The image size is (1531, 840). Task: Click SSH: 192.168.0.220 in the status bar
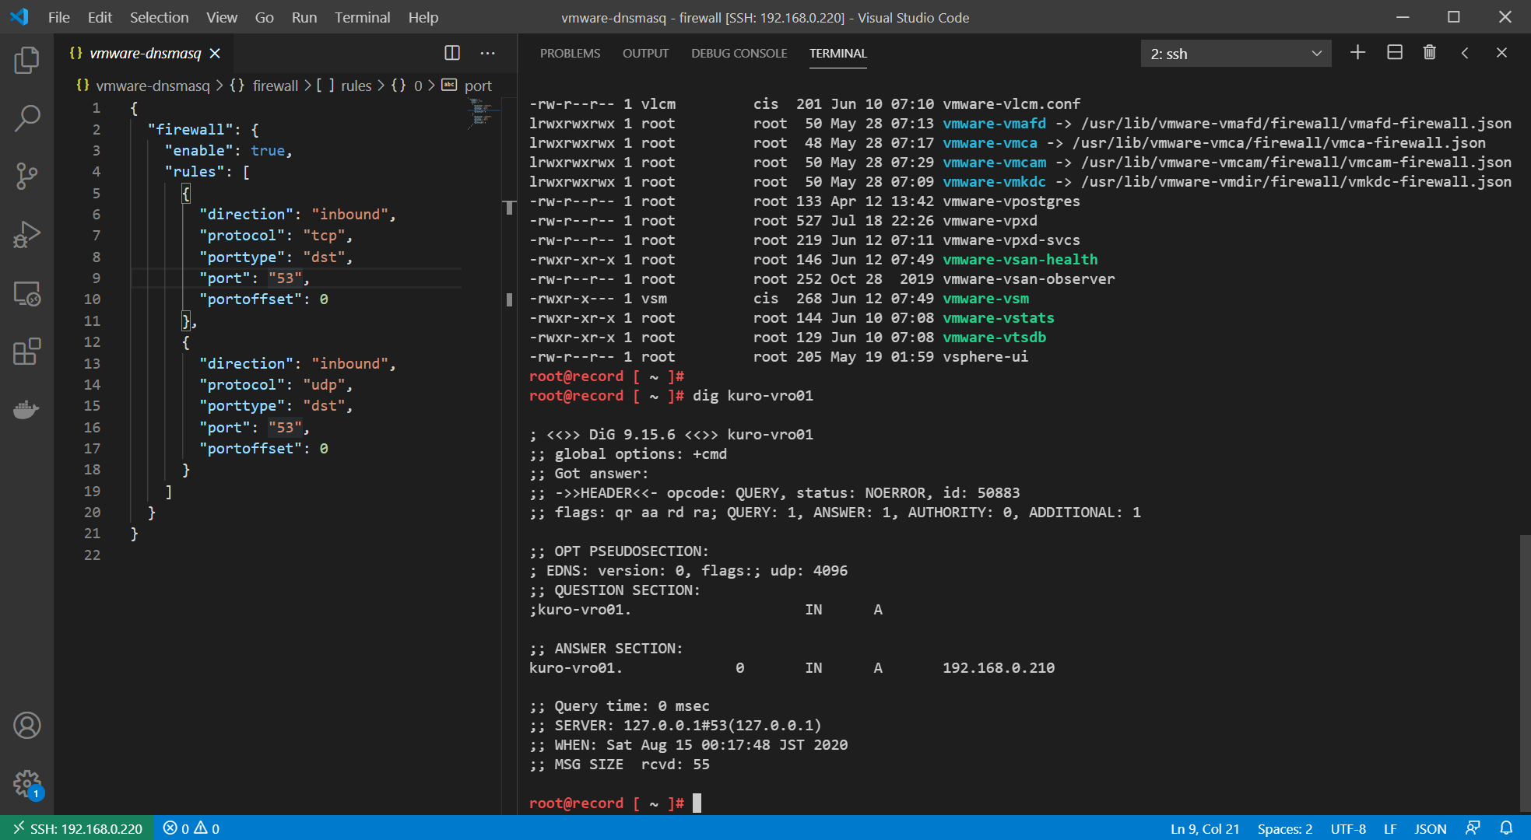[78, 828]
